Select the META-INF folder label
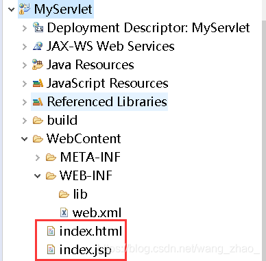The width and height of the screenshot is (266, 261). coord(90,158)
